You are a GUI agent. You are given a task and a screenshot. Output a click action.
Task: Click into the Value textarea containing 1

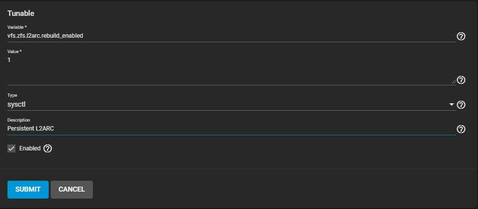[x=229, y=70]
